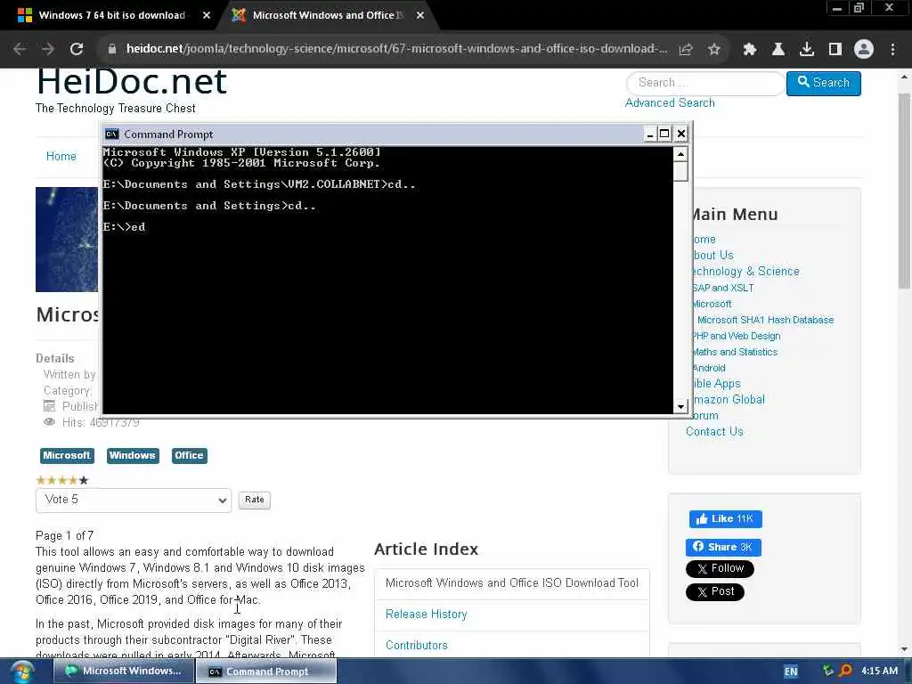Switch to Windows 7 64 bit iso download tab
The height and width of the screenshot is (684, 912).
(111, 16)
